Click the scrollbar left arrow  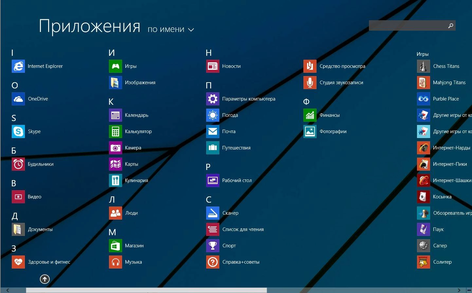point(8,290)
